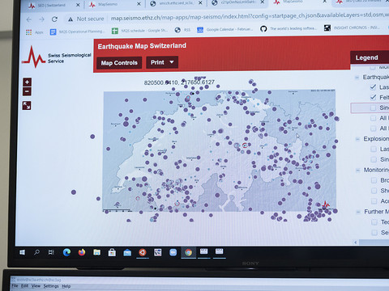
Task: Check the highlighted Sin... checkbox under Earthquakes
Action: tap(373, 108)
